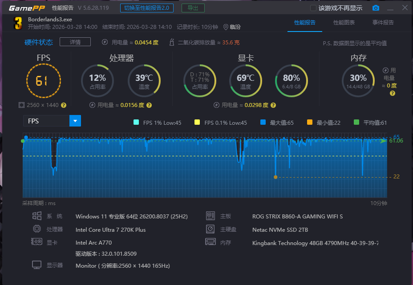
Task: Open help icon next to 0.0298 度
Action: [x=273, y=105]
